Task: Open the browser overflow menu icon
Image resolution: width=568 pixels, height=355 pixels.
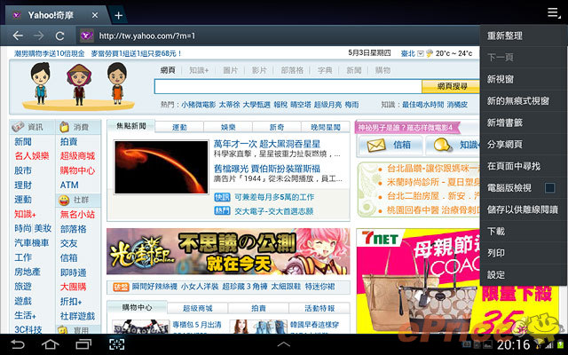Action: click(x=553, y=12)
